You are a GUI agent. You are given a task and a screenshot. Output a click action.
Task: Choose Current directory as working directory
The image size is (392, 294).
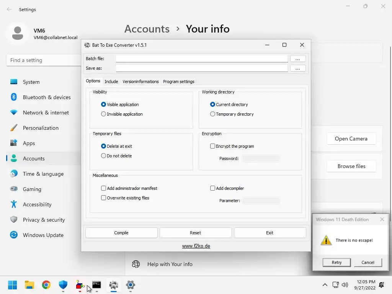point(212,104)
